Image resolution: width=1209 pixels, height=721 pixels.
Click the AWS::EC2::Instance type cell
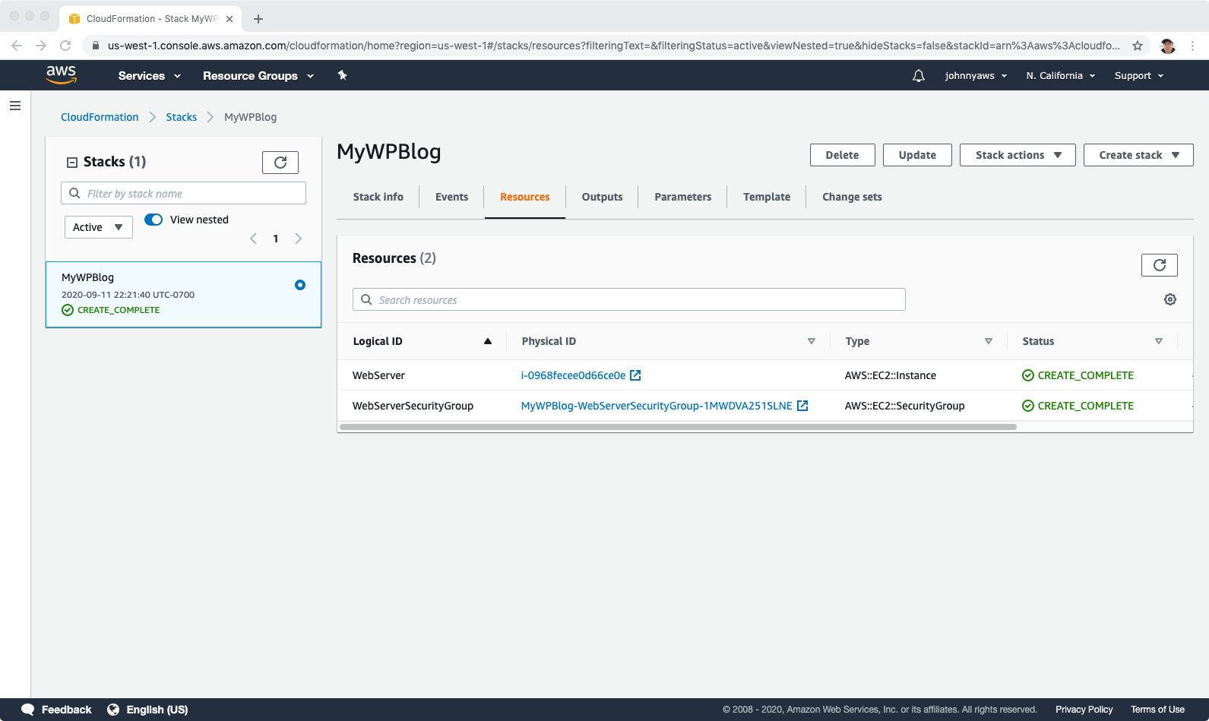click(890, 375)
